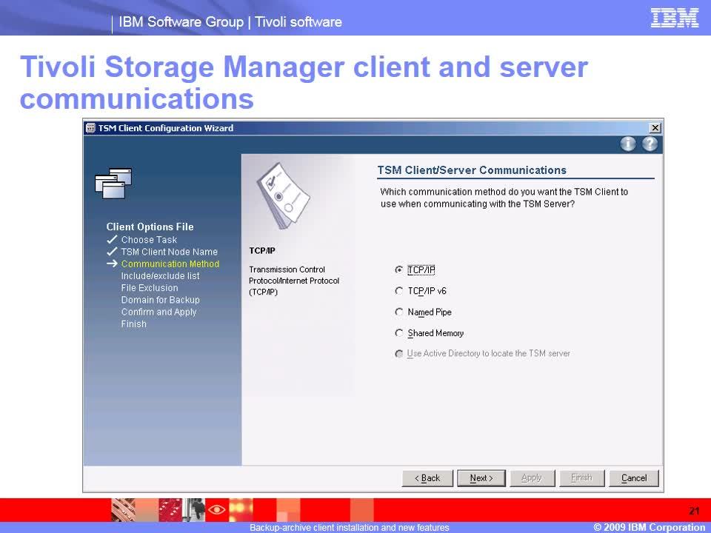Click the IBM logo in the slide header
Screen dimensions: 711x533
click(x=674, y=18)
